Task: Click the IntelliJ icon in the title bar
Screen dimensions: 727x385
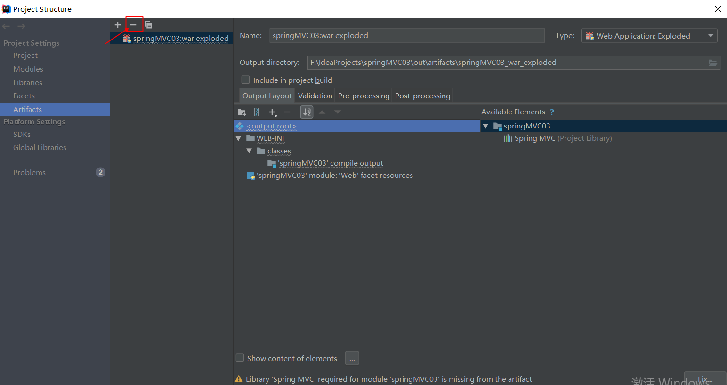Action: click(6, 9)
